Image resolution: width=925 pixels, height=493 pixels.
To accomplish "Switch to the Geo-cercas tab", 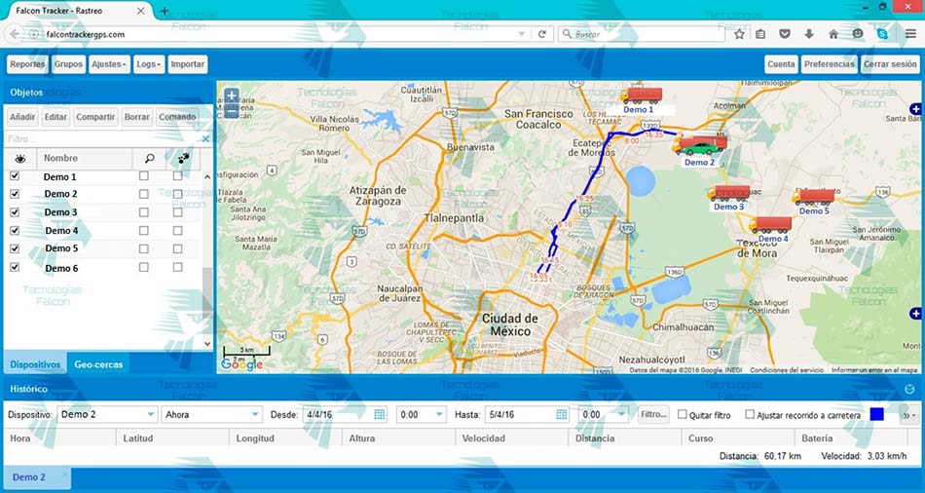I will coord(98,364).
